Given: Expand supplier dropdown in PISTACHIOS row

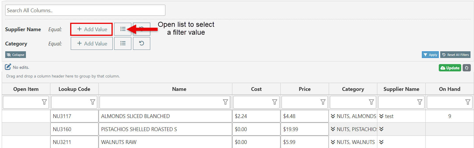Looking at the screenshot, I should click(x=381, y=129).
